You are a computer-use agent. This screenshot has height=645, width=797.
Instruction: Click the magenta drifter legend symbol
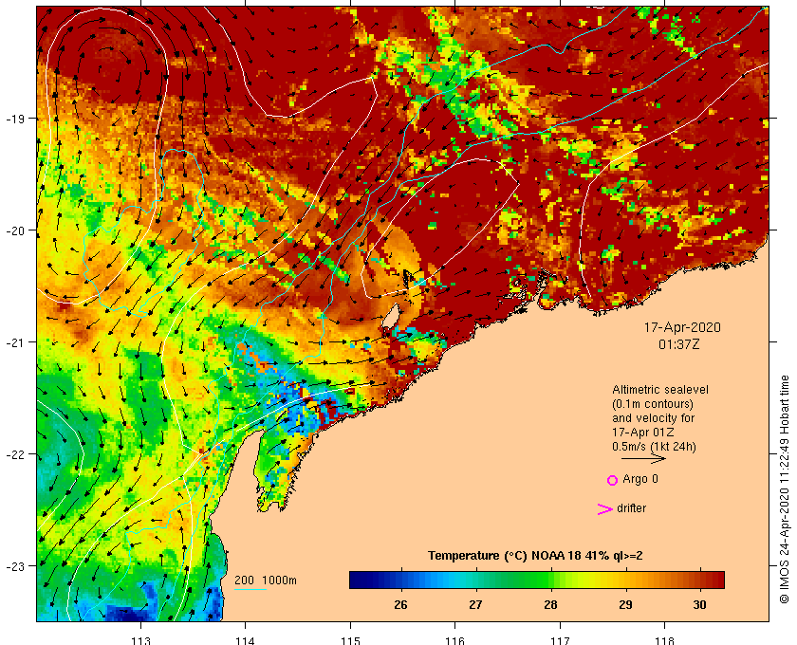tap(604, 508)
